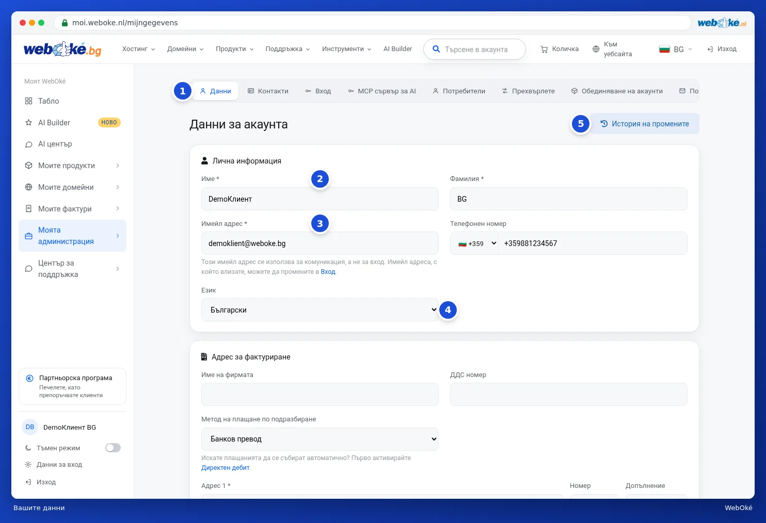
Task: Click the globe icon for Моите домейни
Action: coord(29,187)
